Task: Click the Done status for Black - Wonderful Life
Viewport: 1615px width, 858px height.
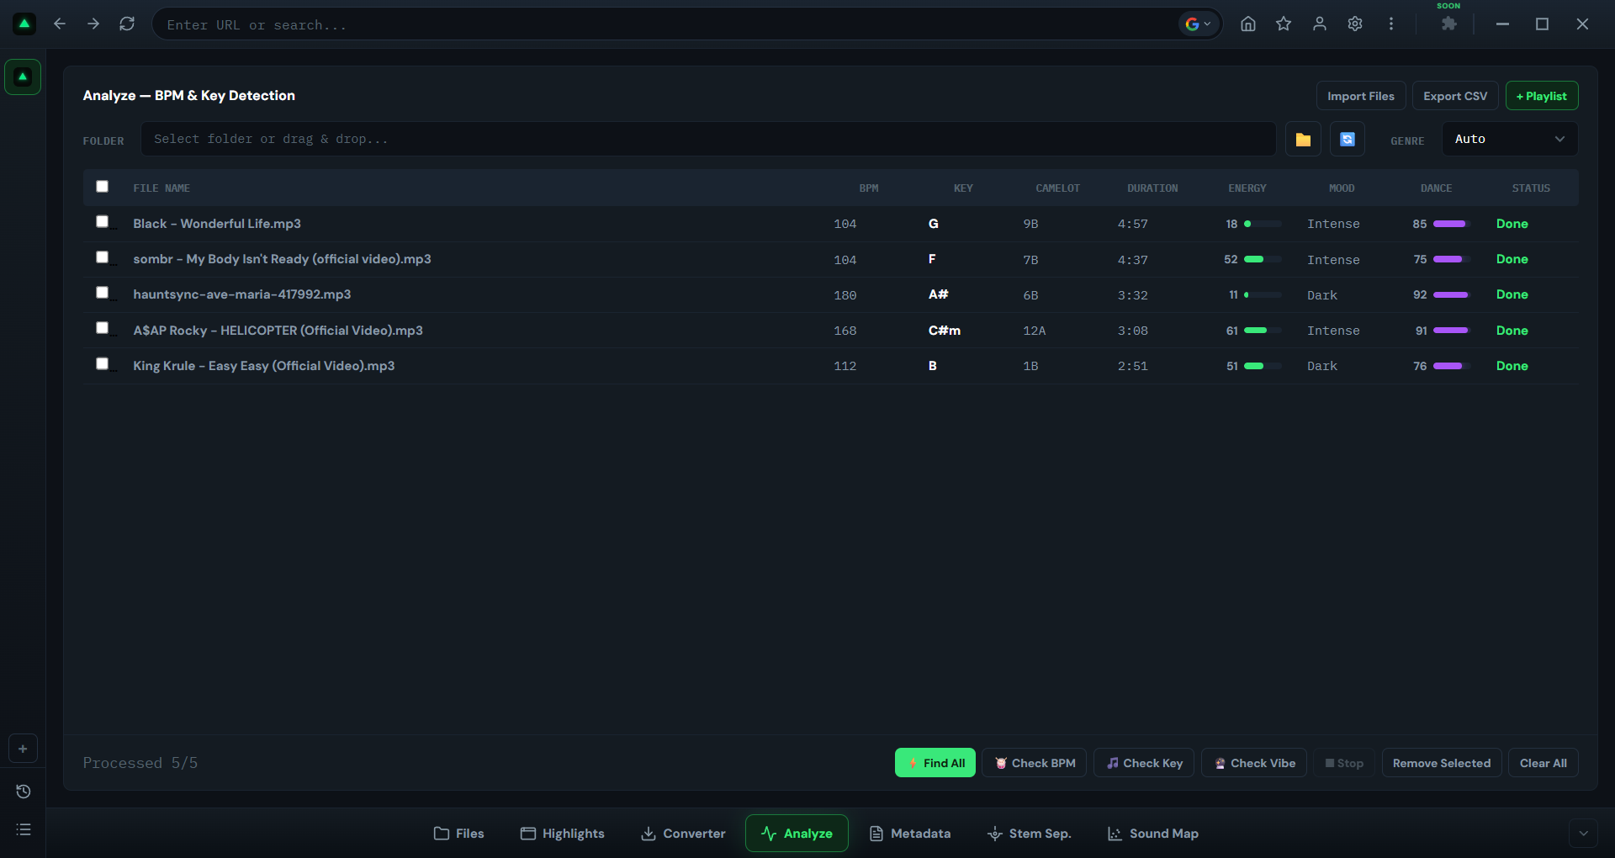Action: click(1512, 224)
